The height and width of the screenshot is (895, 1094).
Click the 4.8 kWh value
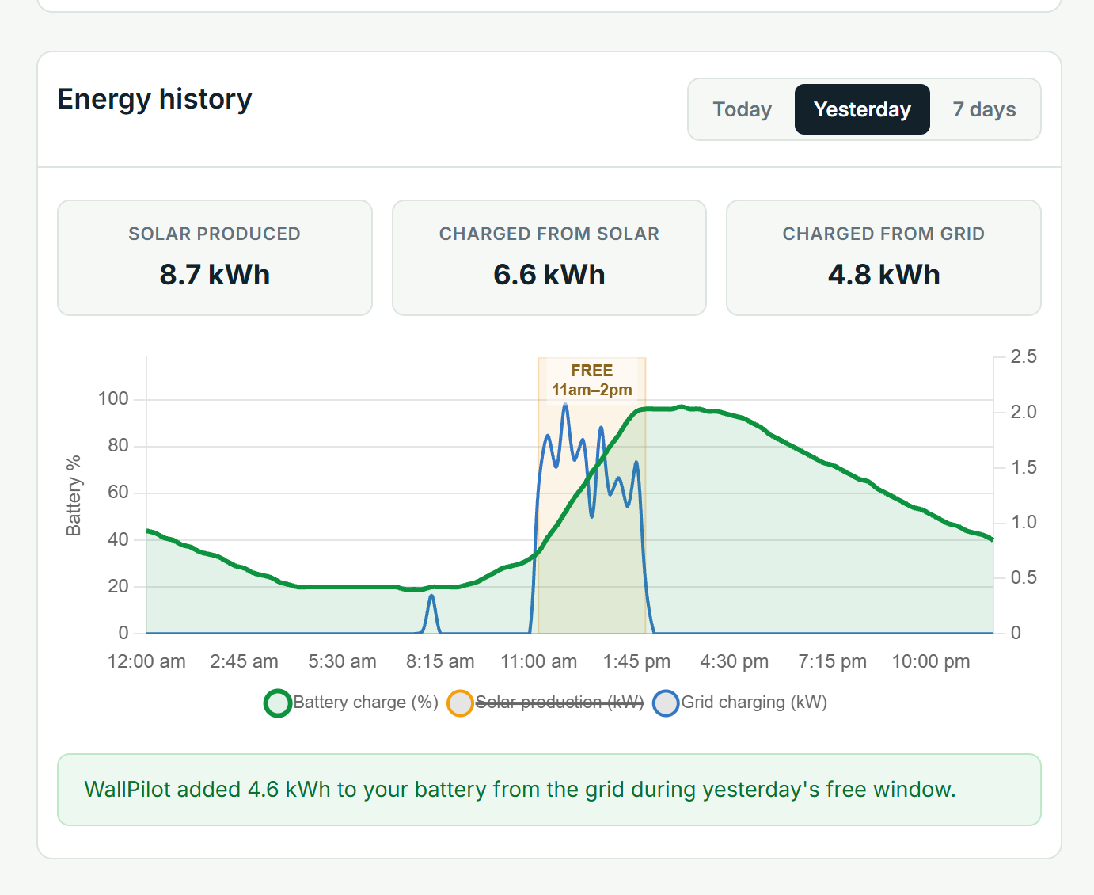(883, 275)
